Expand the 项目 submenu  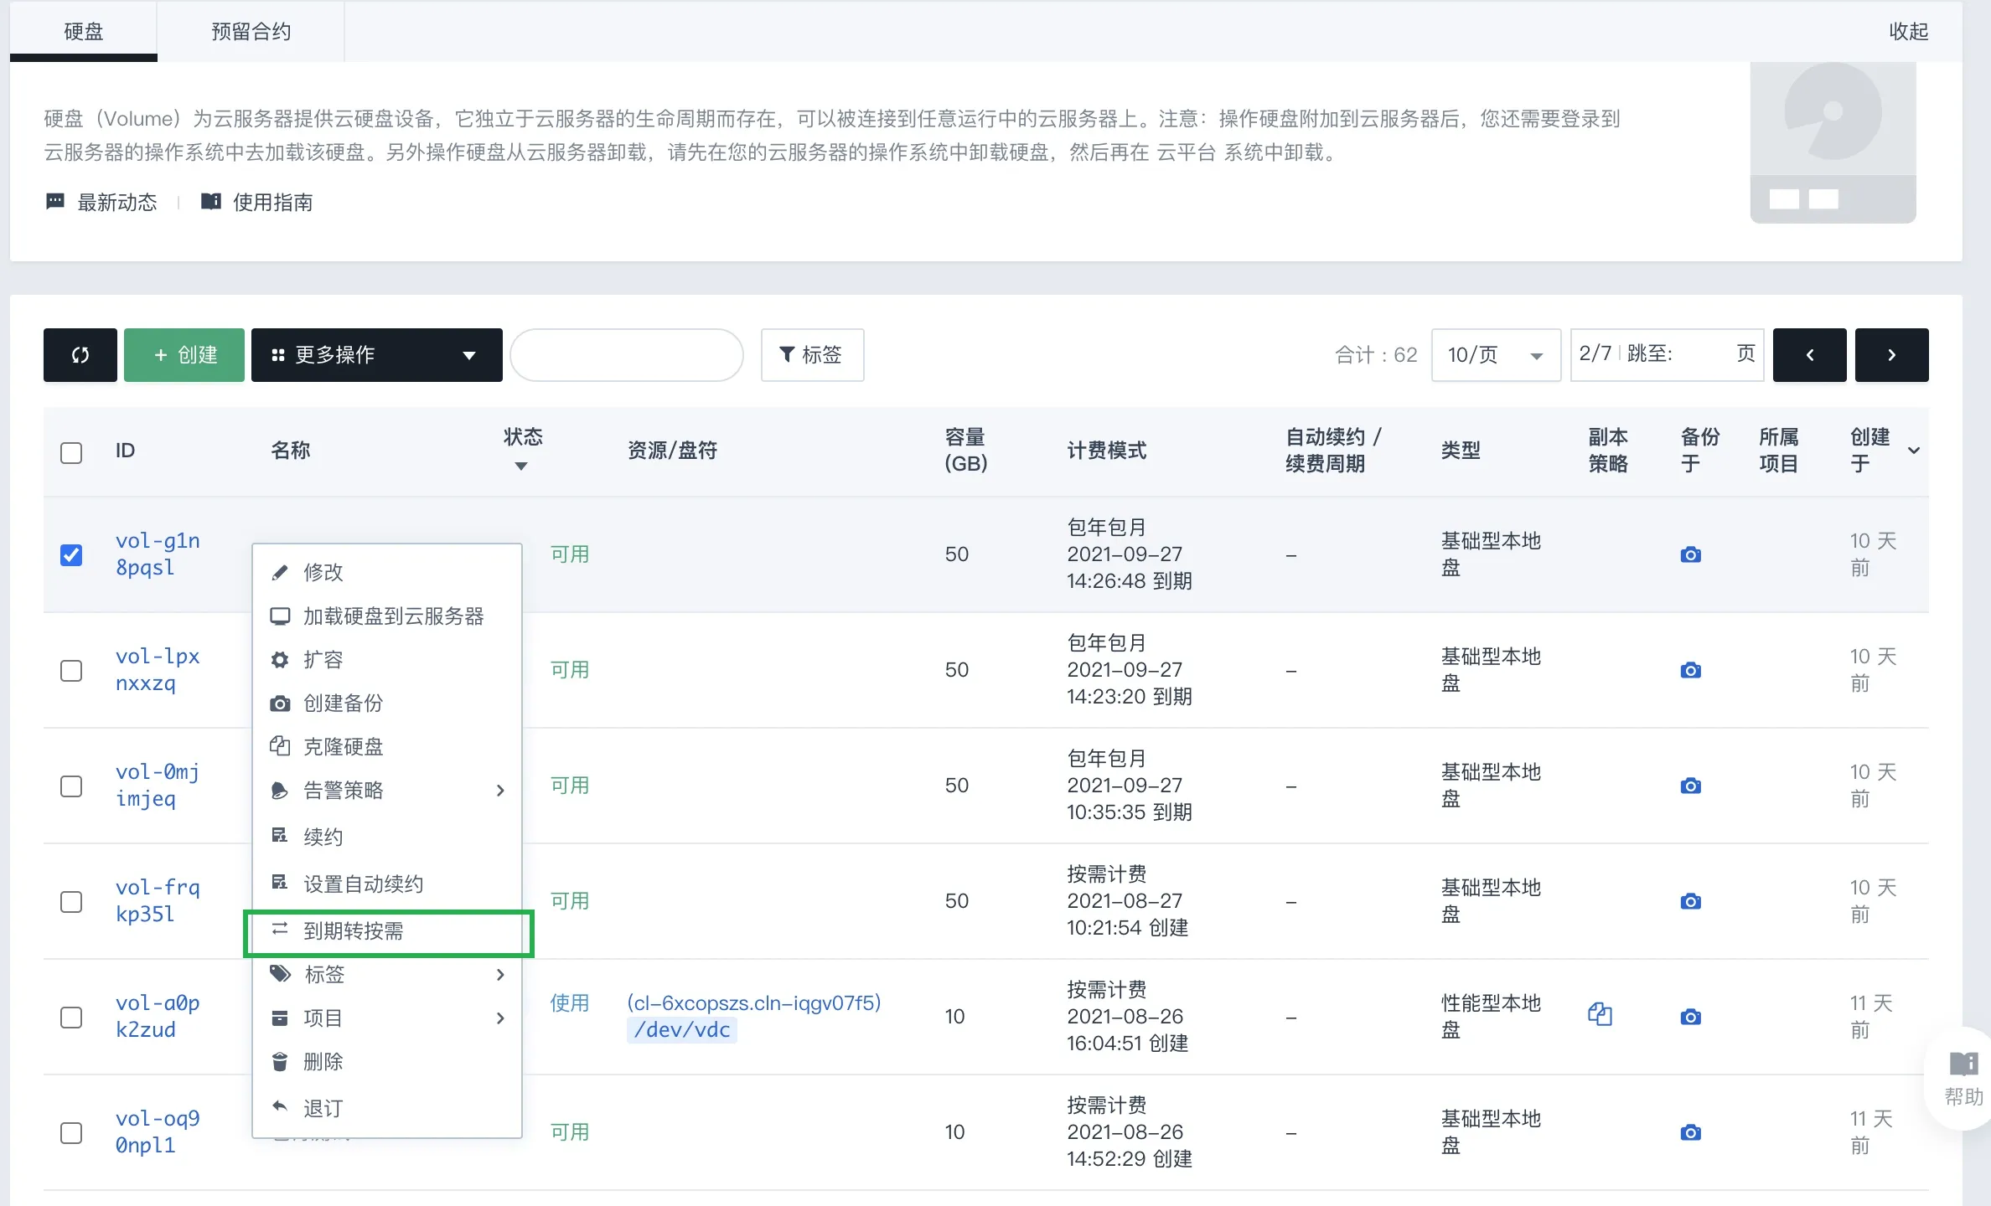coord(387,1018)
